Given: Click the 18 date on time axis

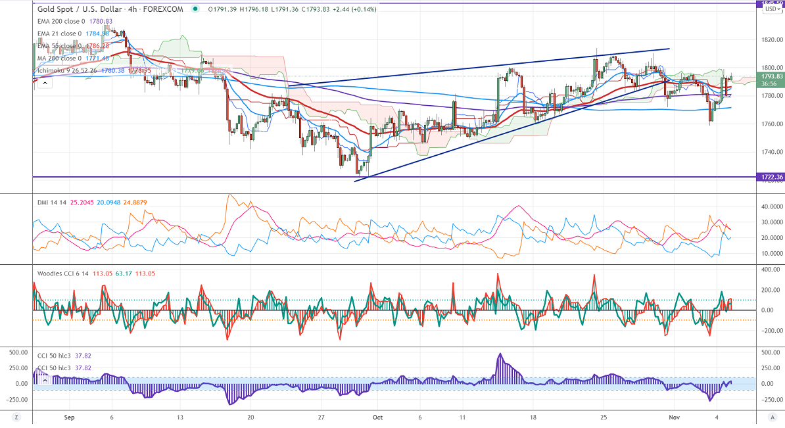Looking at the screenshot, I should pos(533,417).
